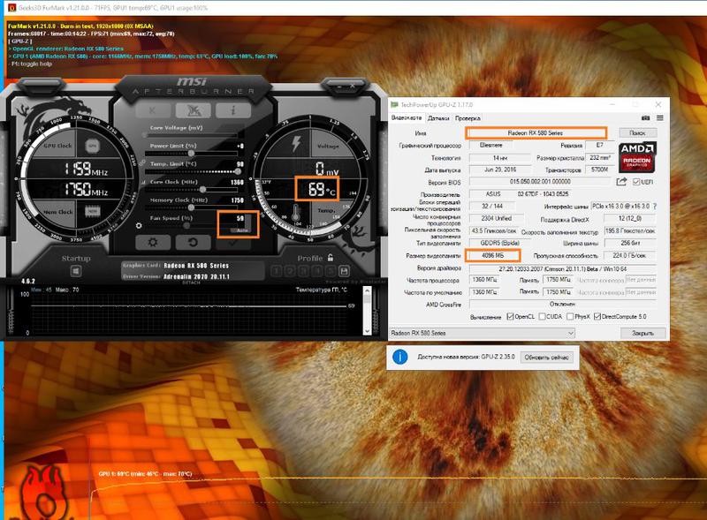Save current profile with the disk icon

click(x=344, y=268)
